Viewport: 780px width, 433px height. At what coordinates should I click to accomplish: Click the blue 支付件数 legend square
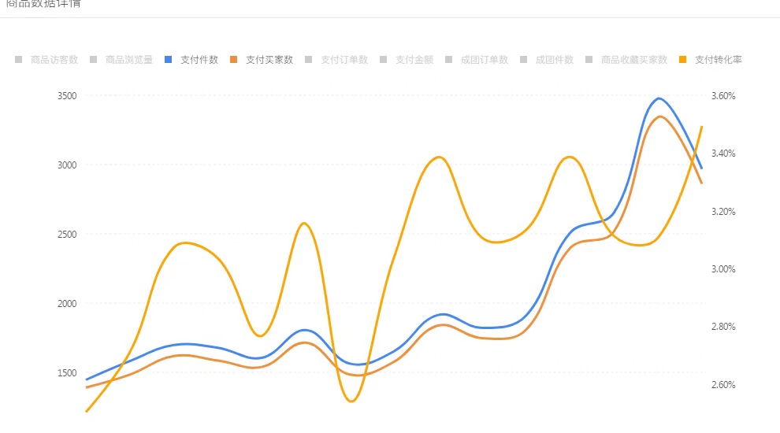(x=168, y=60)
